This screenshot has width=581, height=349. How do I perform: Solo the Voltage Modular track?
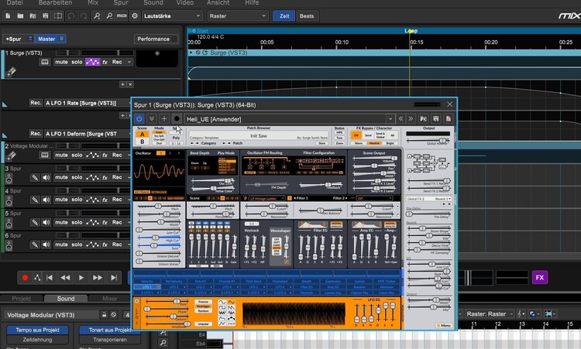tap(77, 155)
